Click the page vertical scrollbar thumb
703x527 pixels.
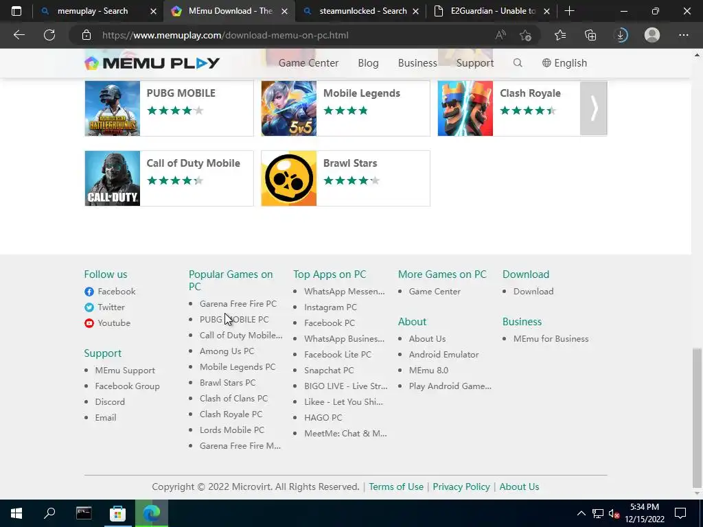coord(697,418)
